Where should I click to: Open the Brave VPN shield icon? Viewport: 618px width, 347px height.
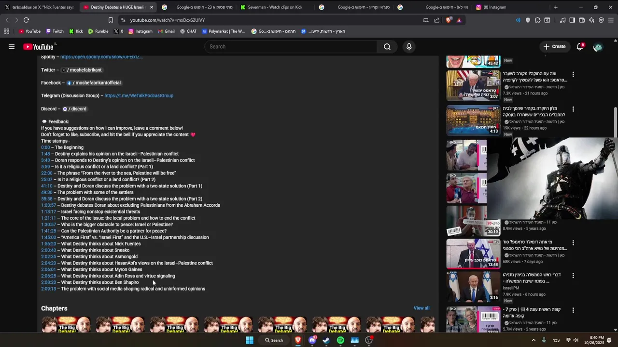coord(601,20)
